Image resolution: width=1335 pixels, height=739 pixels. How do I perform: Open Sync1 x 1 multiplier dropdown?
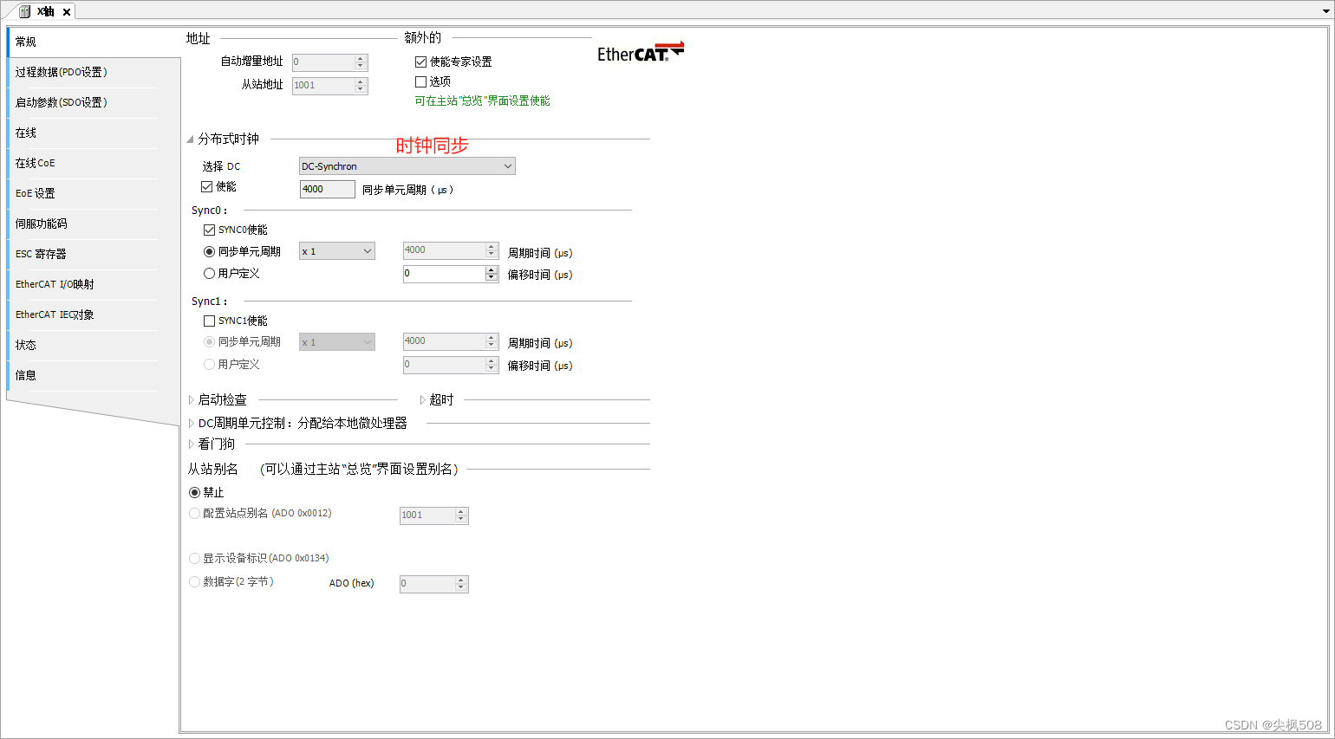point(336,342)
